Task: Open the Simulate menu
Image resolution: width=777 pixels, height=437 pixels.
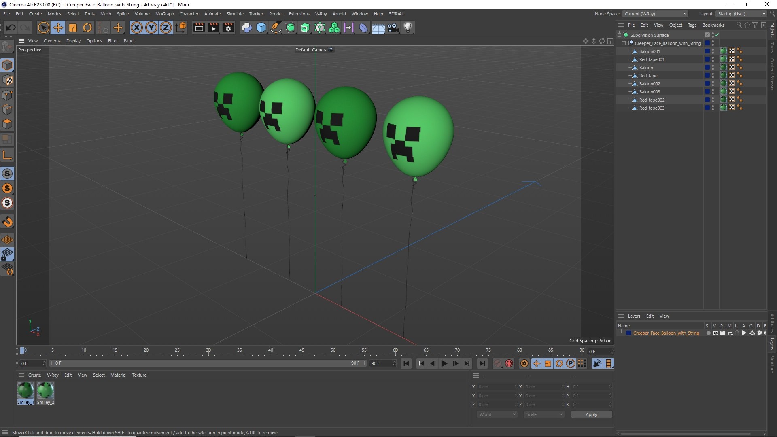Action: coord(235,14)
